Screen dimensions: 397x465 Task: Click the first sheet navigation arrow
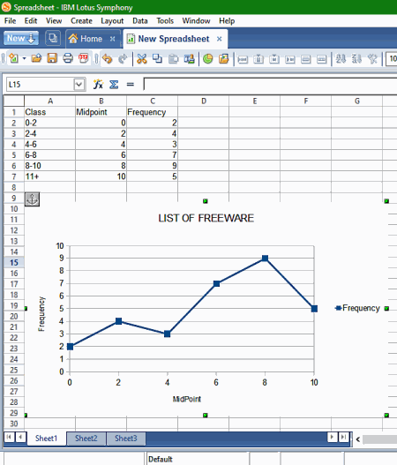(x=9, y=437)
